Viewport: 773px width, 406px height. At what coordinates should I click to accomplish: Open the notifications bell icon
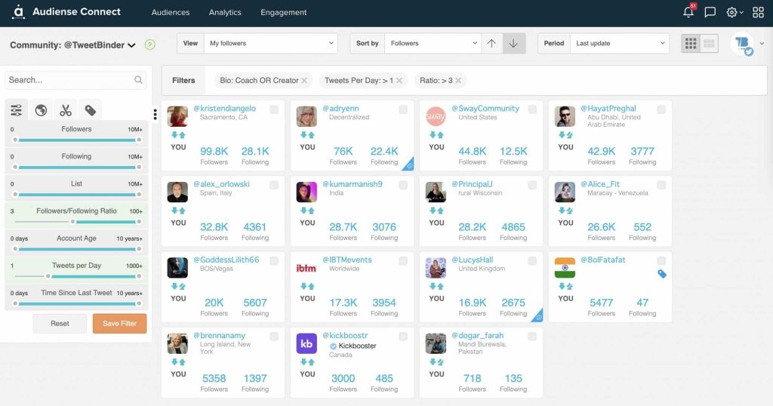tap(688, 11)
